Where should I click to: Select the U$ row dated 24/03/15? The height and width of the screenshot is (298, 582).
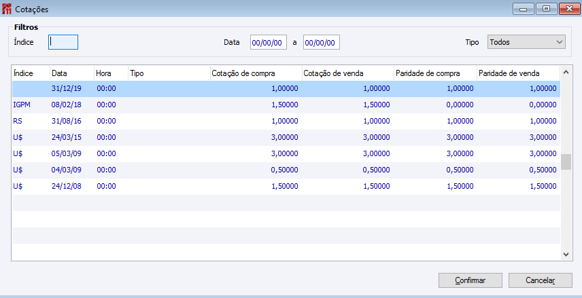pyautogui.click(x=286, y=138)
